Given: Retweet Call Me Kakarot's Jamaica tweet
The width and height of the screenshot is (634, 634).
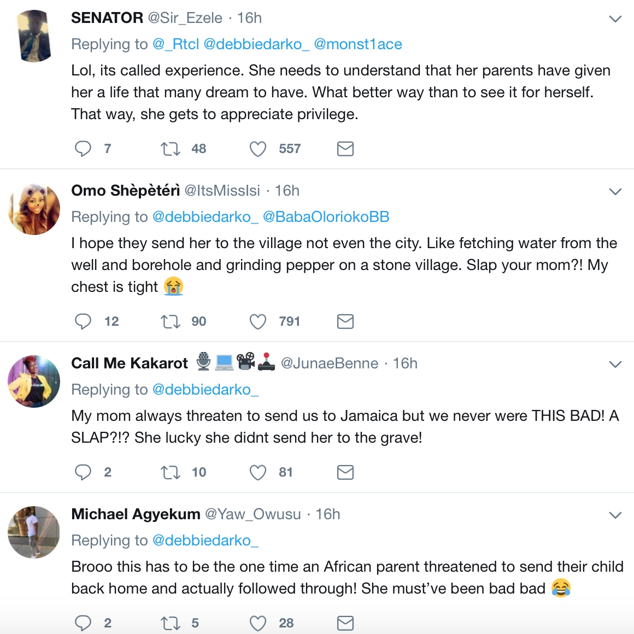Looking at the screenshot, I should coord(171,472).
